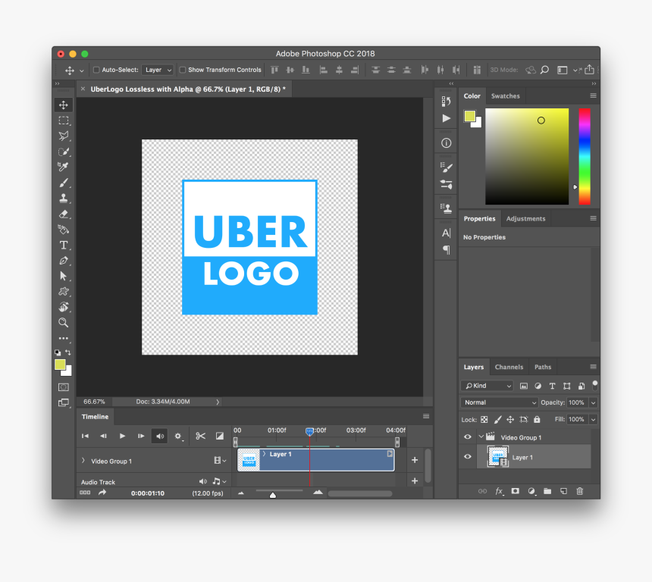Image resolution: width=652 pixels, height=582 pixels.
Task: Select the Quick Selection tool
Action: click(x=64, y=152)
